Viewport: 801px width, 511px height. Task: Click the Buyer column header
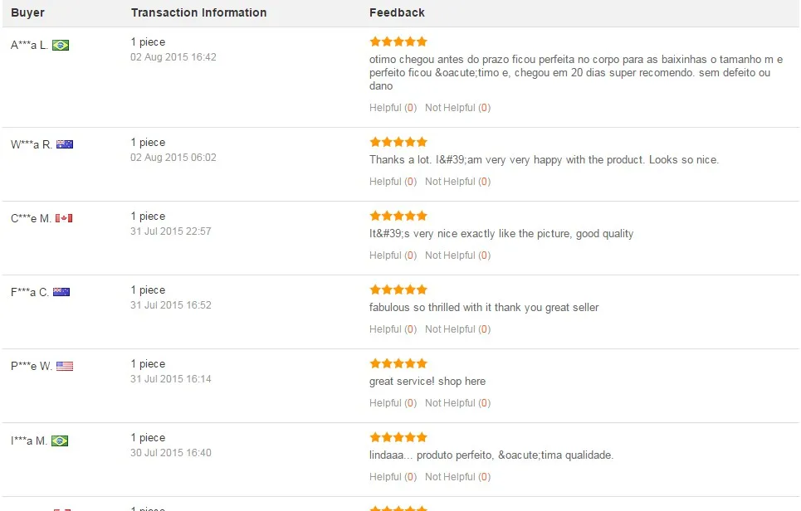(x=27, y=12)
